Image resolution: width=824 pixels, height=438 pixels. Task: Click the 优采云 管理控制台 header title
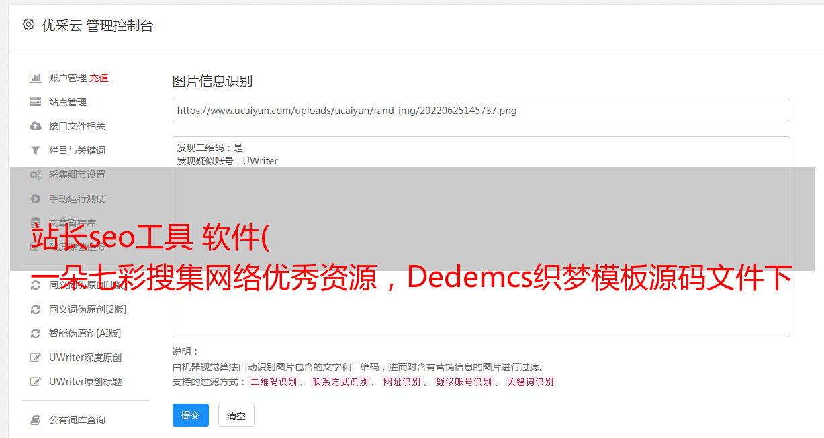pos(97,25)
